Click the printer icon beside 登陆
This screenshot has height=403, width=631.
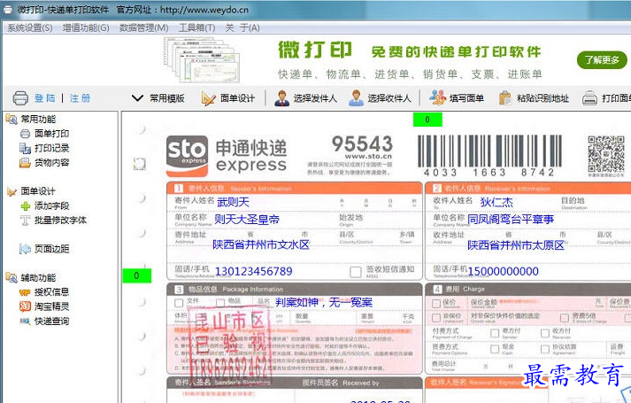(x=20, y=97)
